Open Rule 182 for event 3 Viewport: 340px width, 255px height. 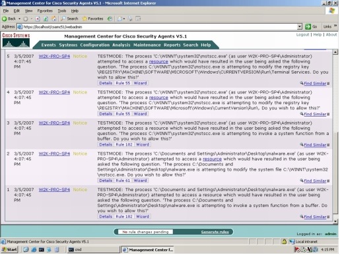[x=124, y=144]
